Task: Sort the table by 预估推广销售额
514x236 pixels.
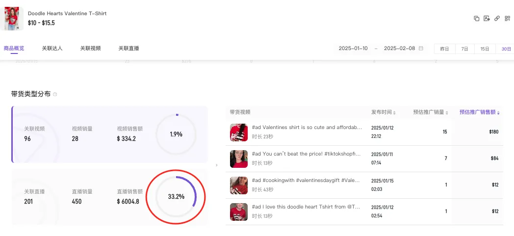Action: click(x=480, y=112)
